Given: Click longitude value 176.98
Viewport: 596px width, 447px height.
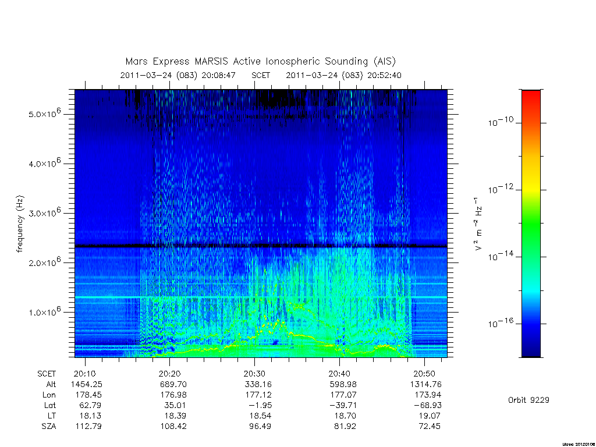Looking at the screenshot, I should click(x=173, y=395).
